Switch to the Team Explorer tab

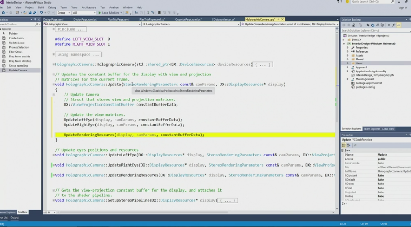[x=371, y=129]
